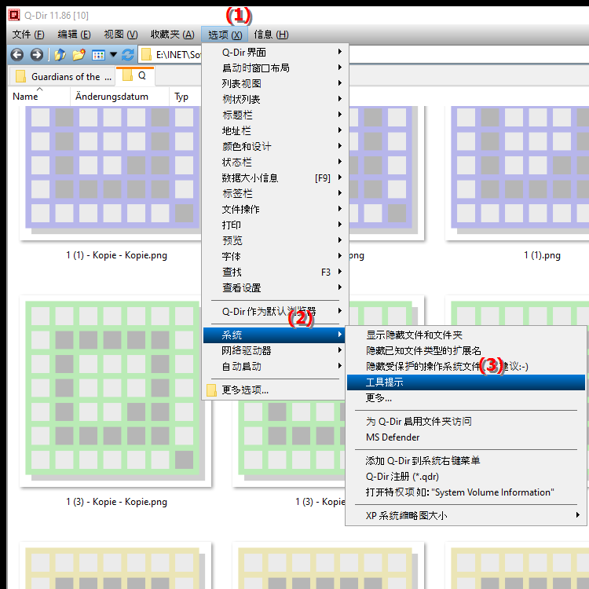Click the folder up navigation icon
Screen dimensions: 589x589
point(60,55)
